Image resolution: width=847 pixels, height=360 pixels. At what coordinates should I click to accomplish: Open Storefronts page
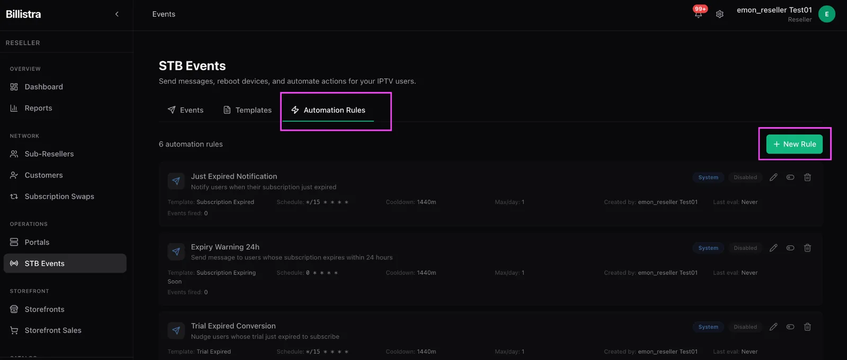(x=65, y=309)
